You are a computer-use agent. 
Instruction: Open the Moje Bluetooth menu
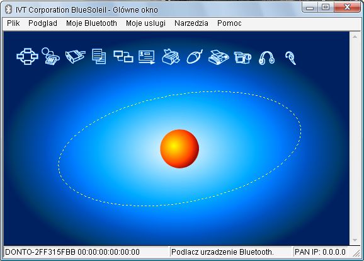tap(91, 23)
